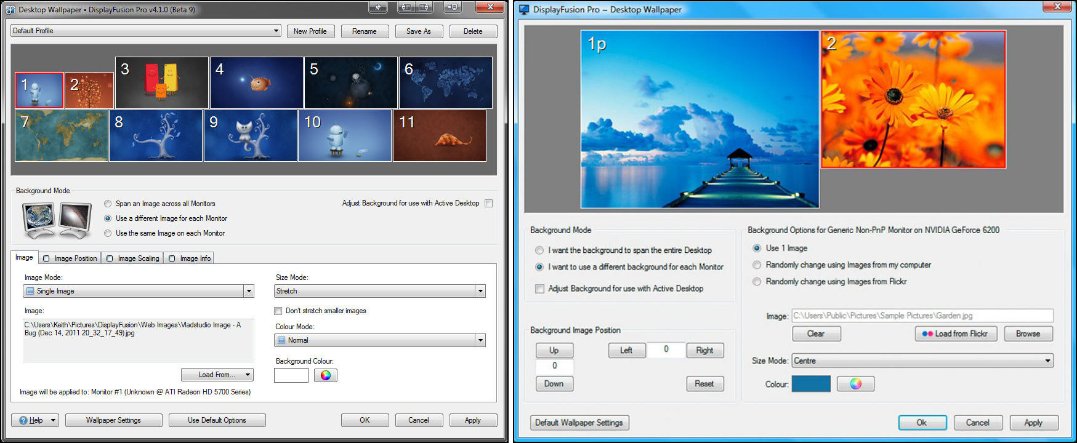The width and height of the screenshot is (1077, 443).
Task: Switch to the Image Position tab
Action: pyautogui.click(x=70, y=258)
